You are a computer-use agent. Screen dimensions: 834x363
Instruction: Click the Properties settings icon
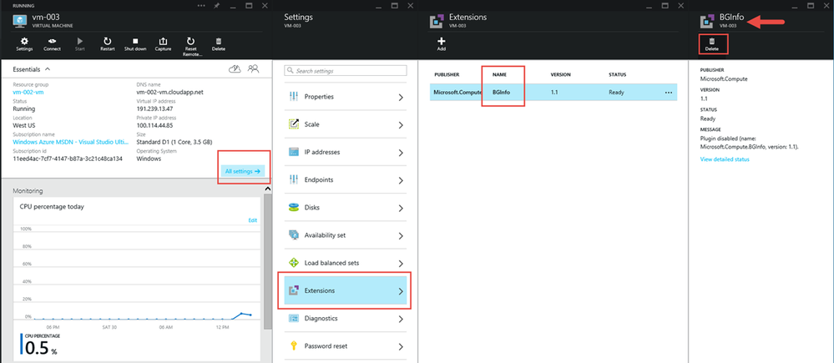coord(294,97)
